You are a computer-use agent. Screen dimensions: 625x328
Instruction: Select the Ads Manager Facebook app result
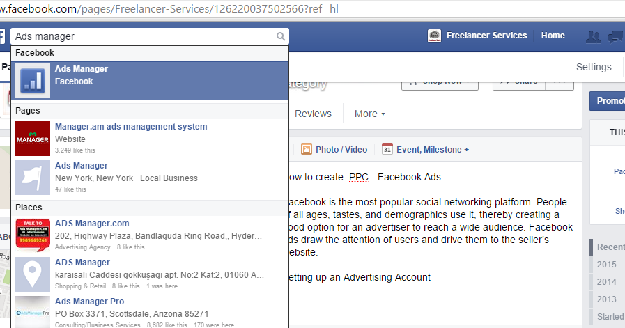click(81, 75)
